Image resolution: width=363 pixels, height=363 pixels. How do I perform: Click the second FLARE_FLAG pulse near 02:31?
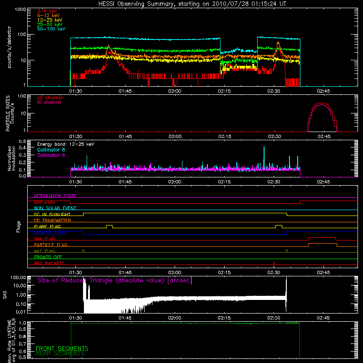pos(279,226)
